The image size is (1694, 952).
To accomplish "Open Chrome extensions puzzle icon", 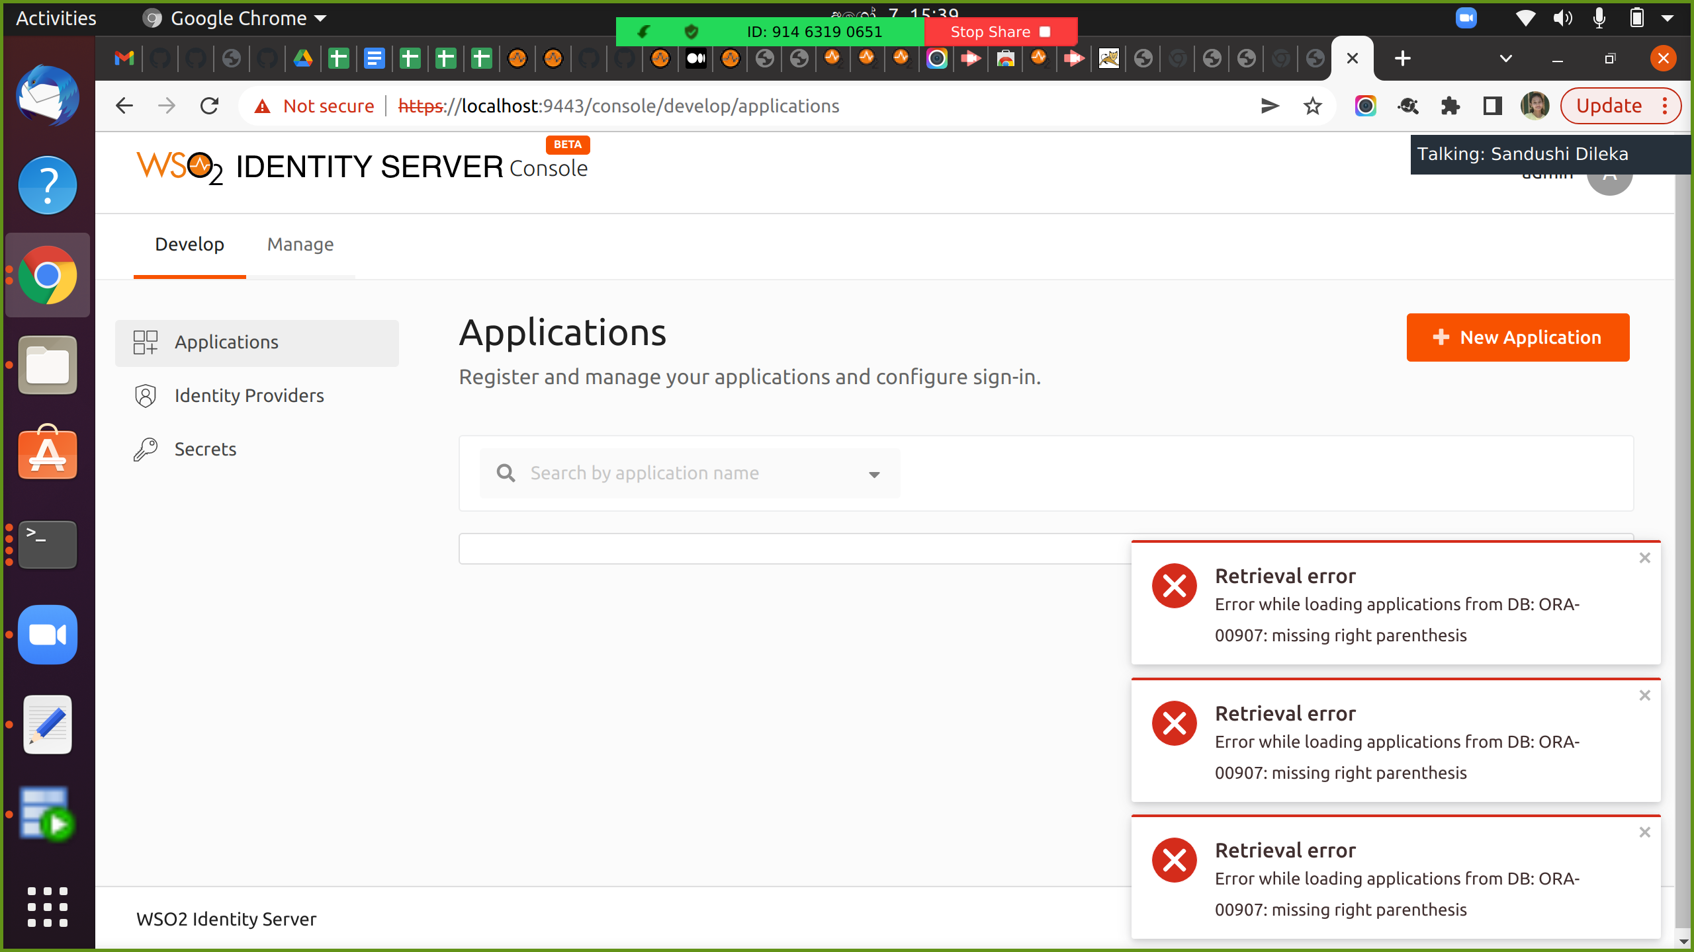I will pyautogui.click(x=1450, y=106).
